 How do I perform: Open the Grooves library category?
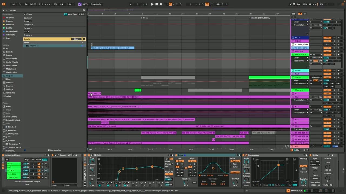tap(10, 86)
